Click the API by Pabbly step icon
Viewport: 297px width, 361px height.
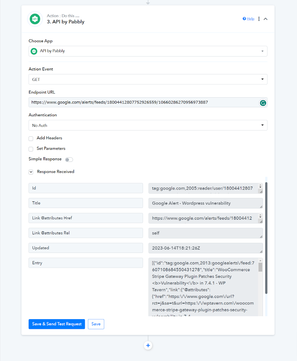coord(35,19)
